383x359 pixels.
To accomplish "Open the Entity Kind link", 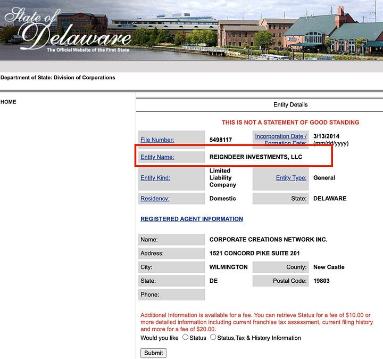I will (x=155, y=178).
